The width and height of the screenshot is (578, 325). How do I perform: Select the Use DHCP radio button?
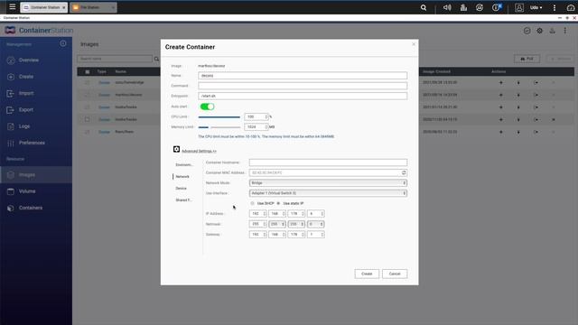[253, 203]
